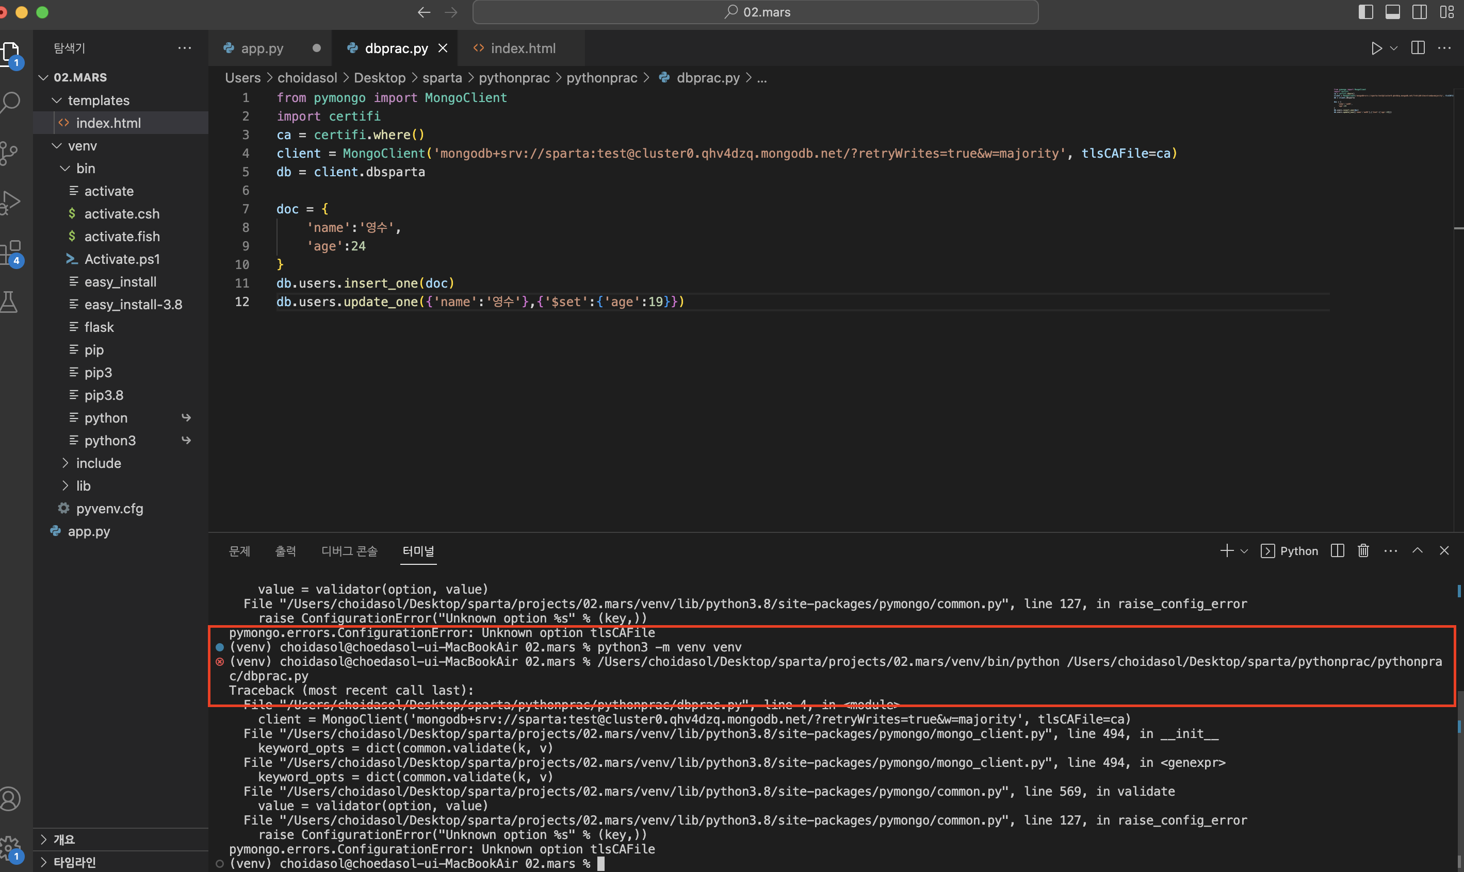This screenshot has height=872, width=1464.
Task: Toggle the secondary side bar
Action: [x=1420, y=12]
